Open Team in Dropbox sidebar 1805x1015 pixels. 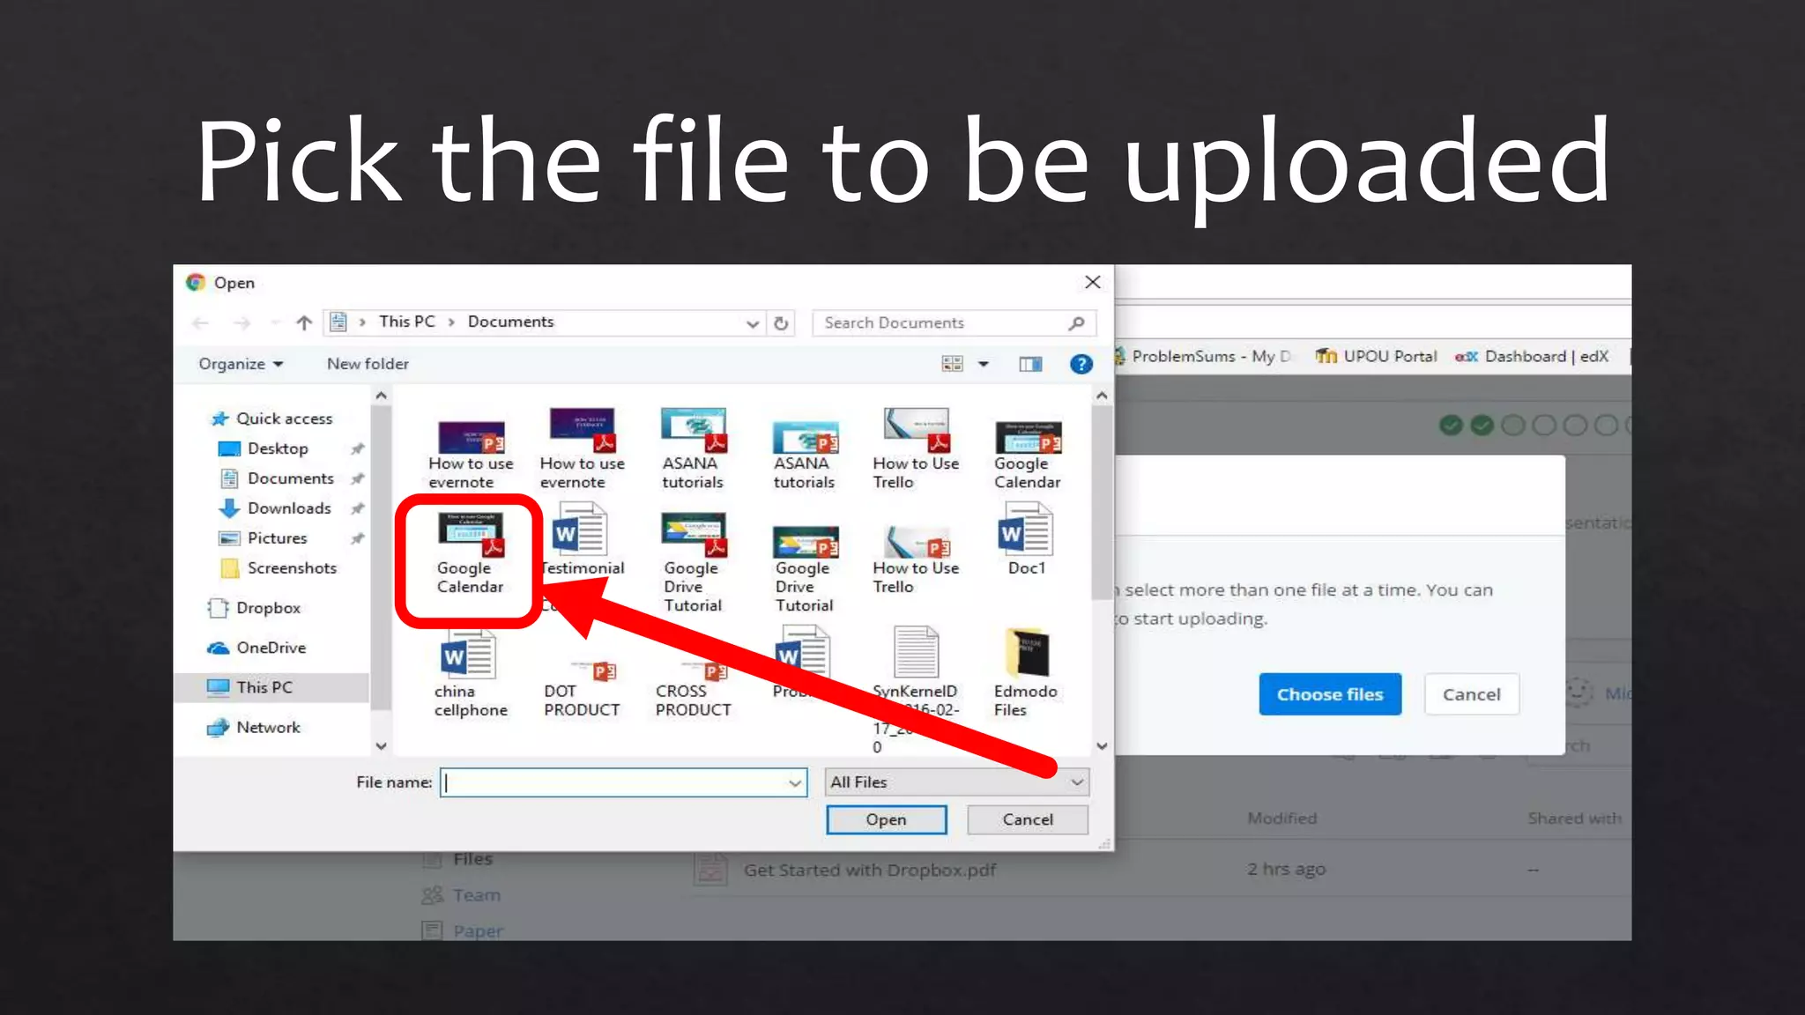click(x=462, y=895)
